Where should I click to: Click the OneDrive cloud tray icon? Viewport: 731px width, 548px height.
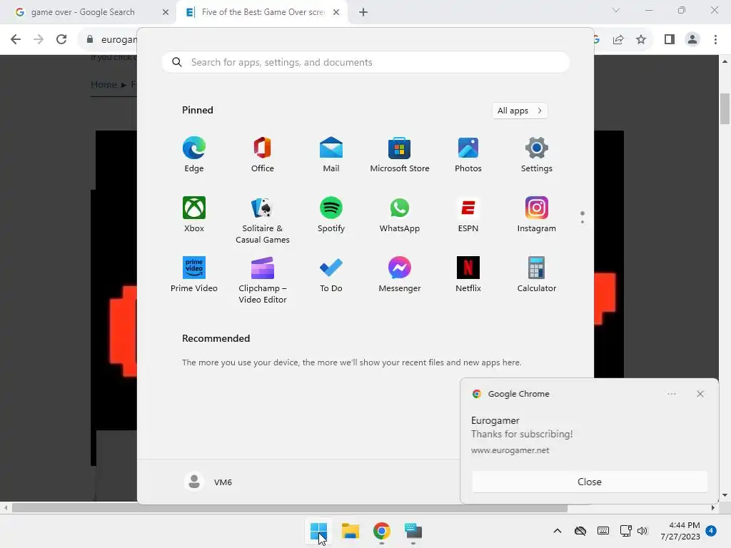(580, 531)
